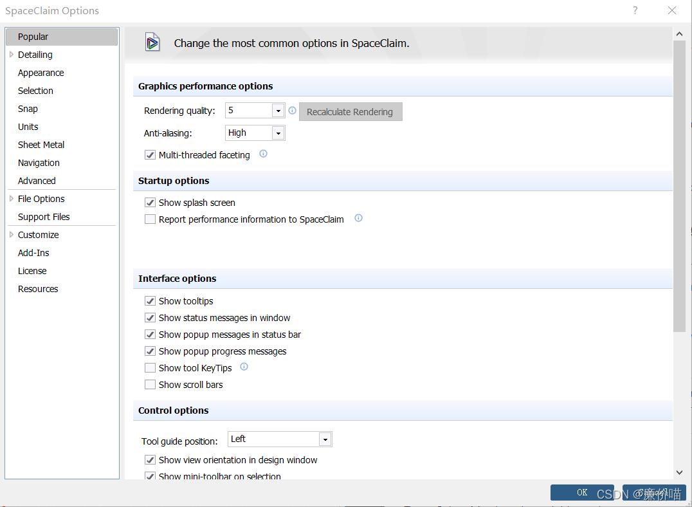The height and width of the screenshot is (507, 692).
Task: Click the Control options heading
Action: pos(173,410)
